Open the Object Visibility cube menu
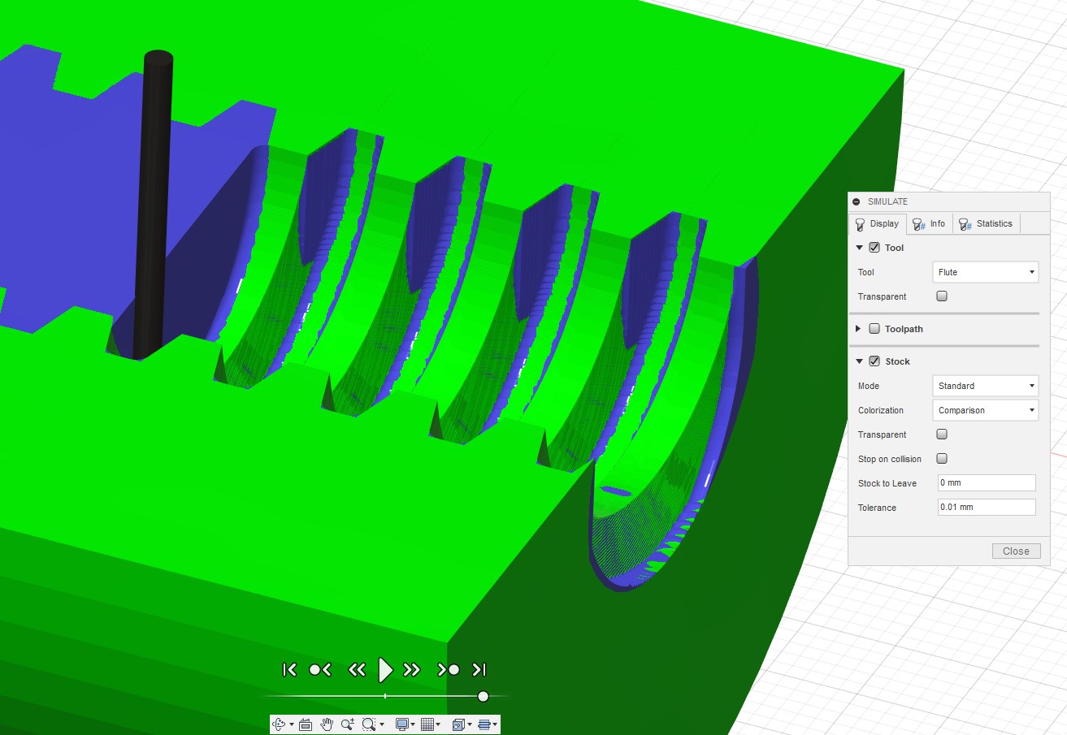The width and height of the screenshot is (1067, 735). pos(462,724)
